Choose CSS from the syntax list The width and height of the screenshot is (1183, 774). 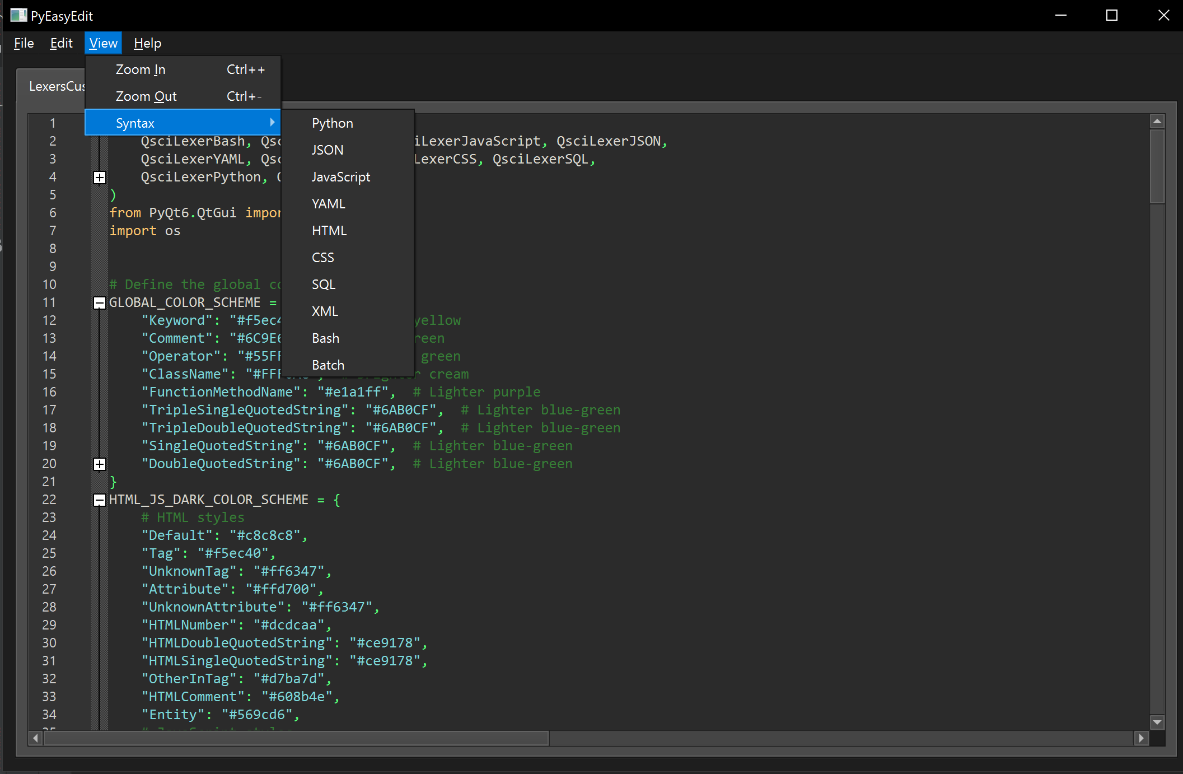click(x=322, y=257)
